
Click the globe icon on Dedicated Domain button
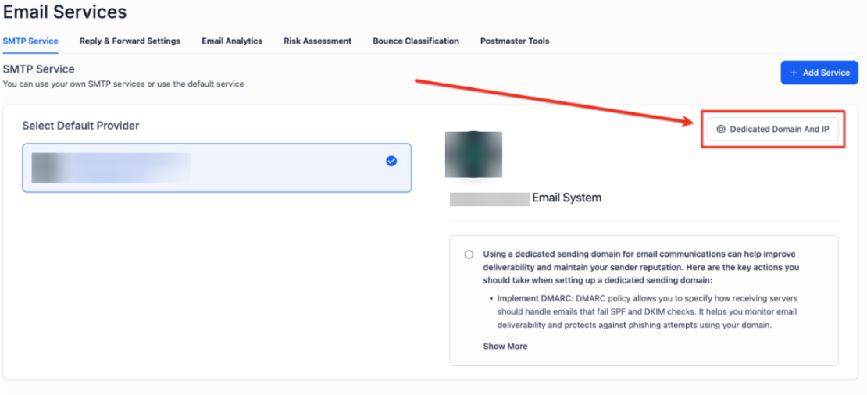pyautogui.click(x=721, y=130)
